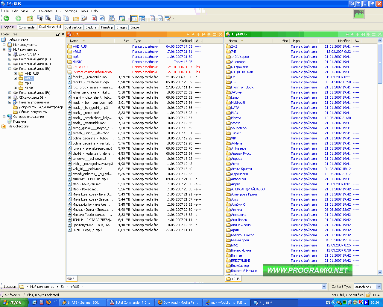383x307 pixels.
Task: Click the checklist Select icon in toolbar
Action: [x=152, y=19]
